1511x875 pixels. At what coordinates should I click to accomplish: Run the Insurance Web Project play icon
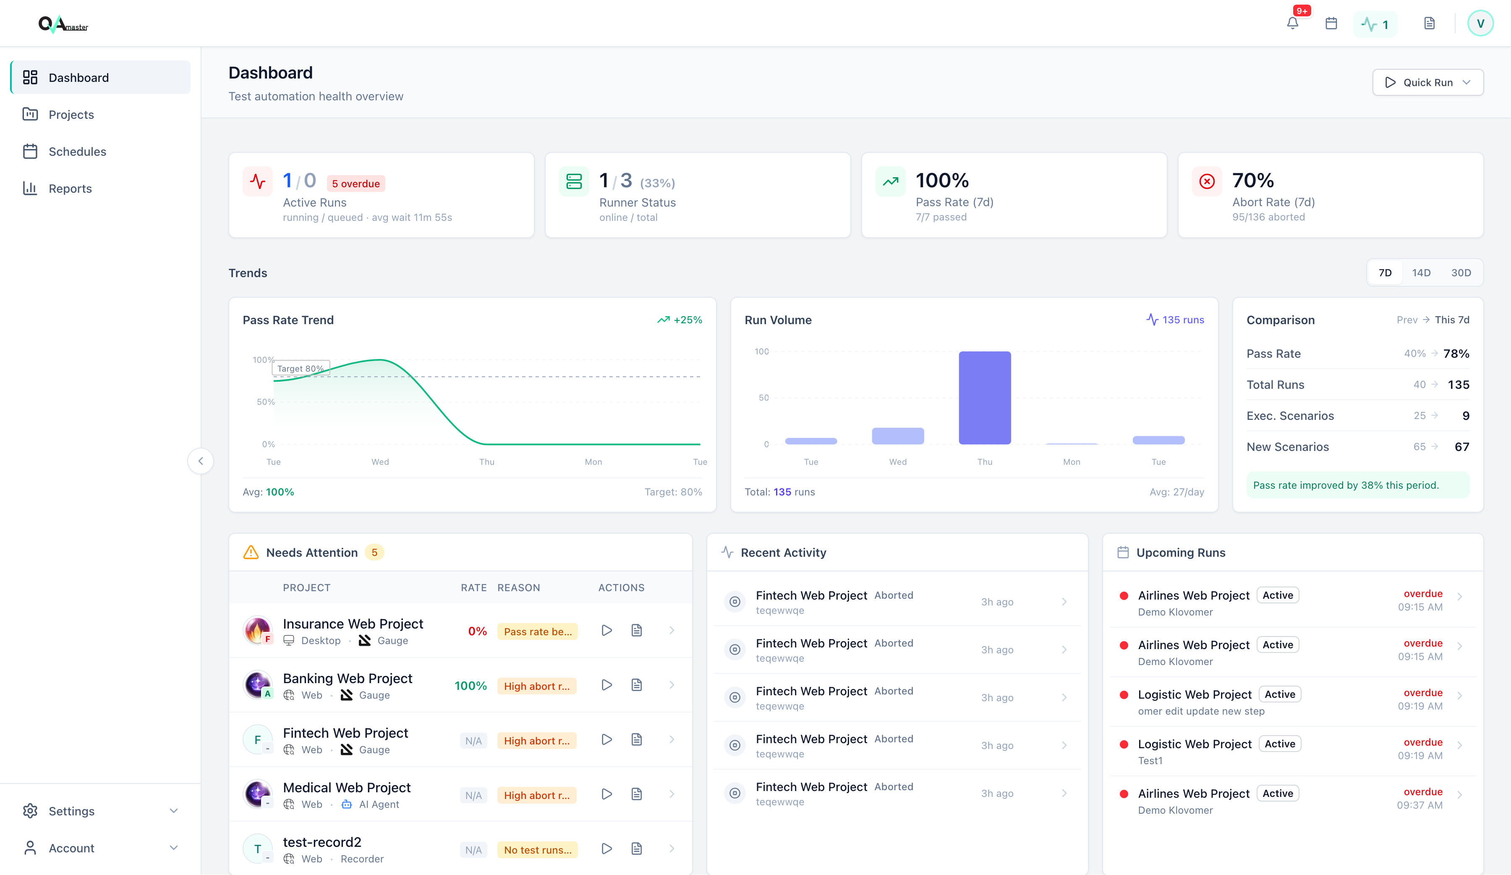[607, 630]
